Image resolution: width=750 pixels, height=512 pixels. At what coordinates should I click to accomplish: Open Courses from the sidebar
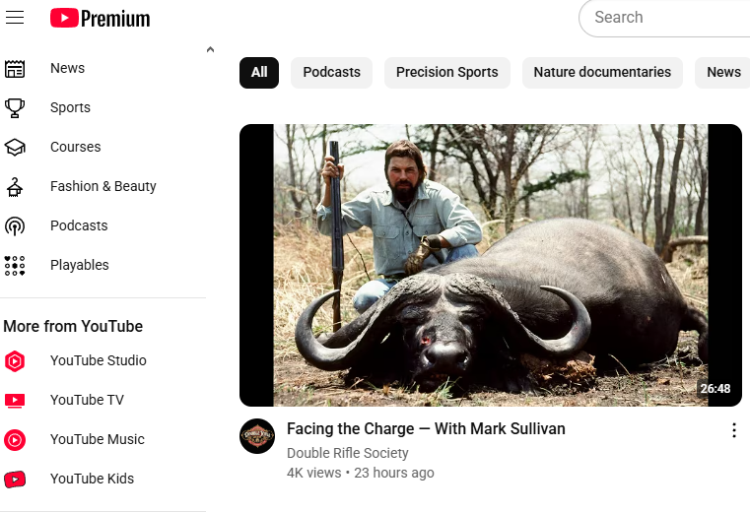click(x=75, y=147)
